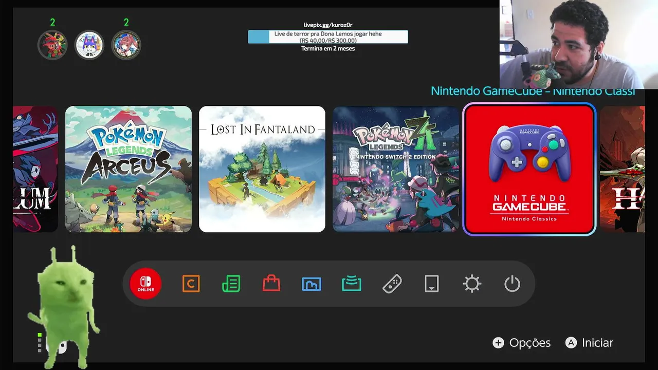Viewport: 658px width, 370px height.
Task: Select the partially visible red game tile showing H
Action: [622, 169]
